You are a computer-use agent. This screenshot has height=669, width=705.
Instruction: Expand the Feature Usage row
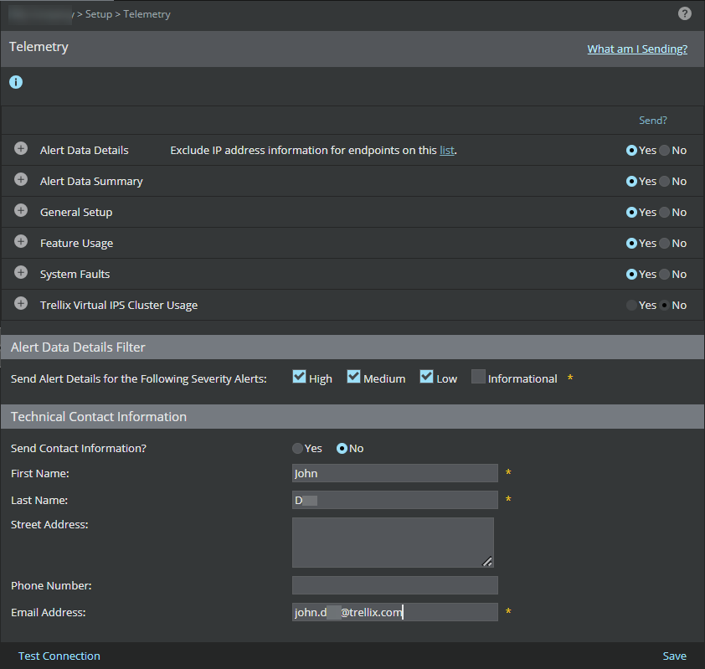(x=21, y=241)
